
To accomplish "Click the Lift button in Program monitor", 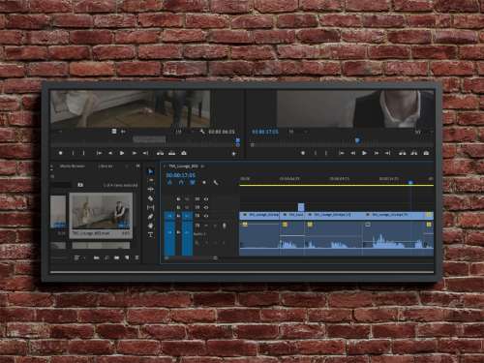I will (x=403, y=153).
